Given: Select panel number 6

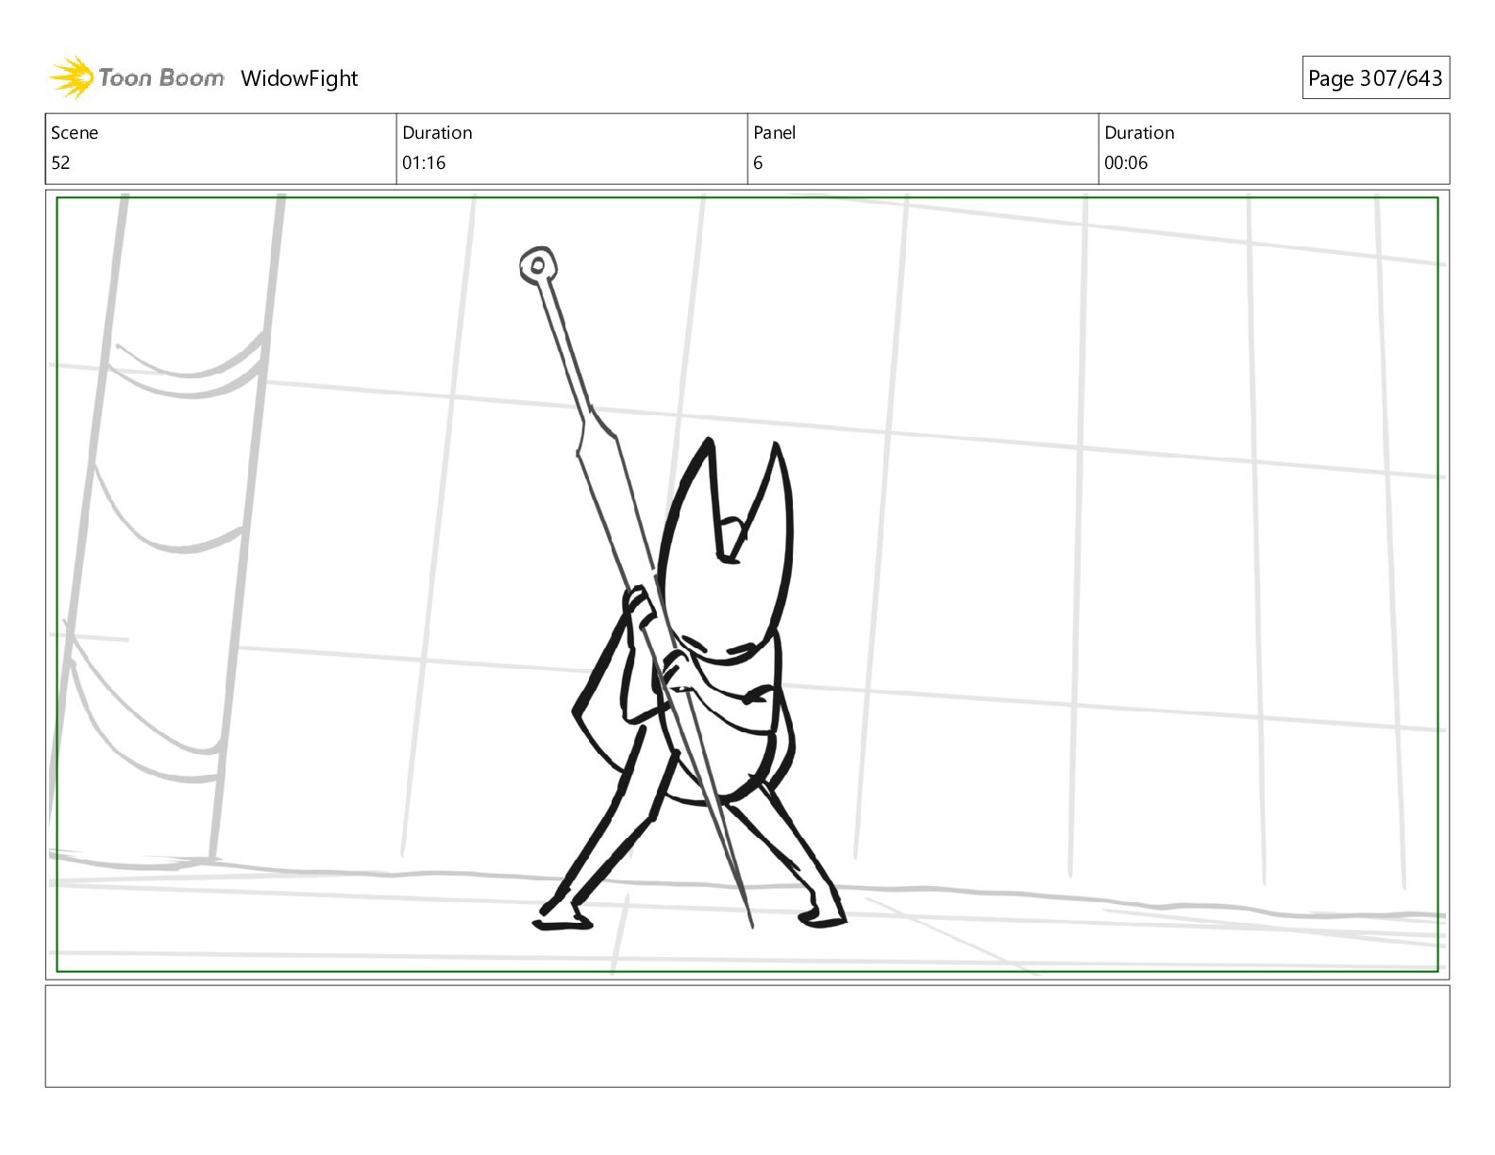Looking at the screenshot, I should click(758, 163).
